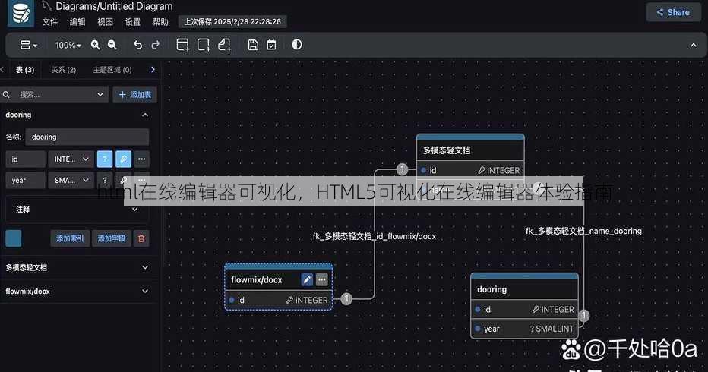The height and width of the screenshot is (372, 708).
Task: Click the table search field
Action: pyautogui.click(x=54, y=94)
